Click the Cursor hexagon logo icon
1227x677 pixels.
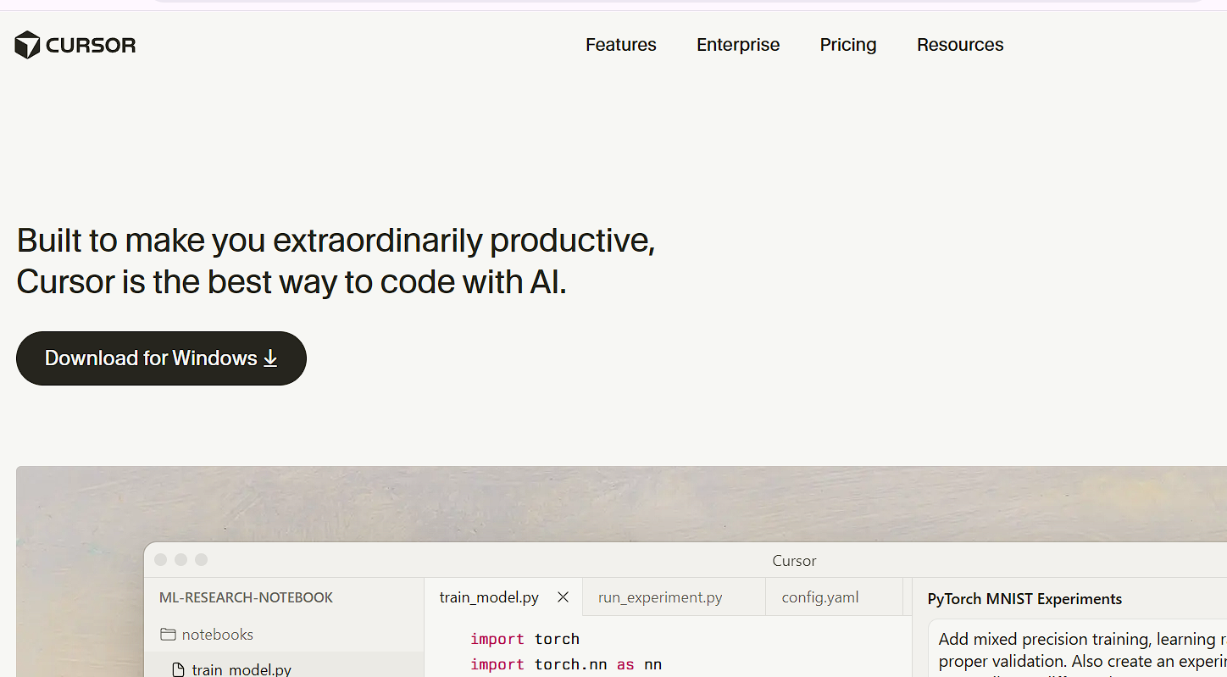(x=28, y=44)
